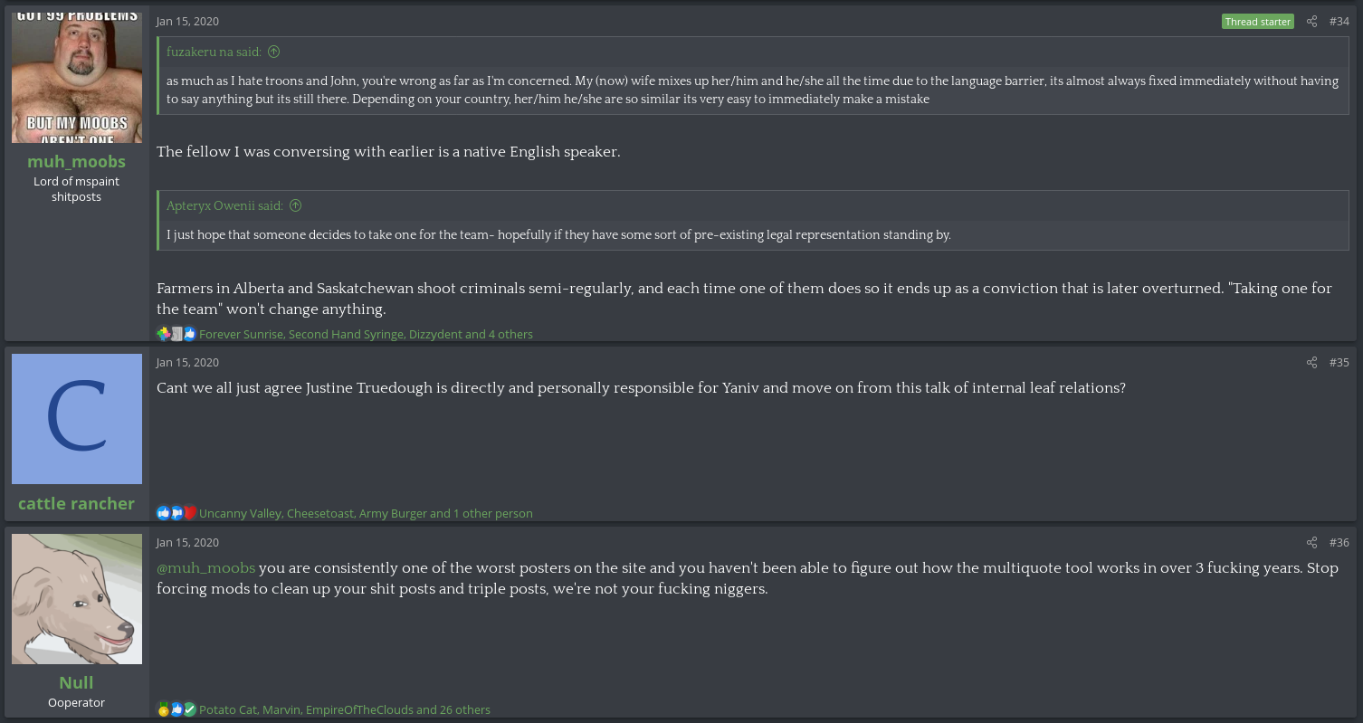Open muh_moobs avatar image
Screen dimensions: 1363x723
coord(77,78)
